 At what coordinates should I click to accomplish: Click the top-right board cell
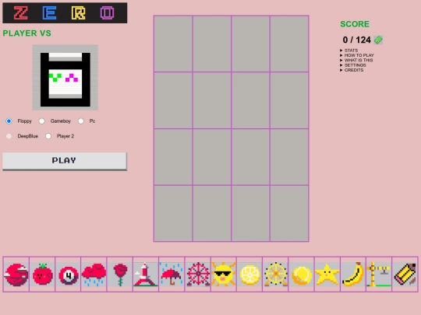(x=289, y=44)
